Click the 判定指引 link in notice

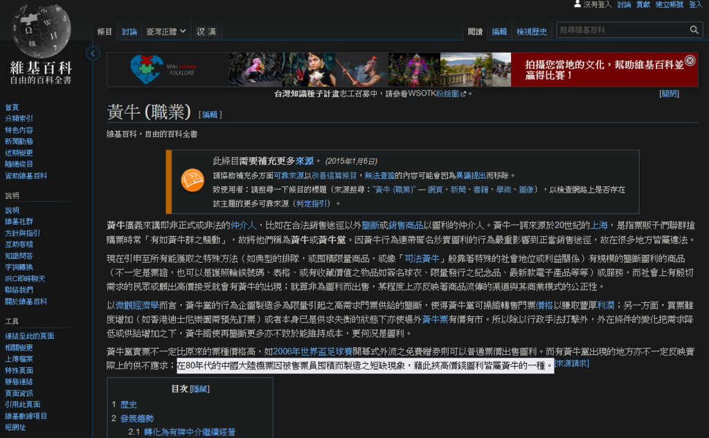(311, 204)
